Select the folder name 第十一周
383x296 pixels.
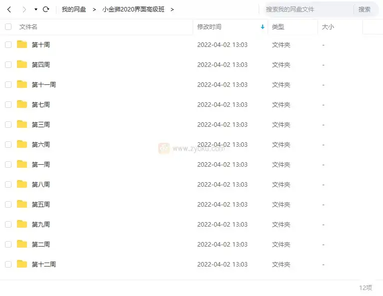tap(44, 85)
